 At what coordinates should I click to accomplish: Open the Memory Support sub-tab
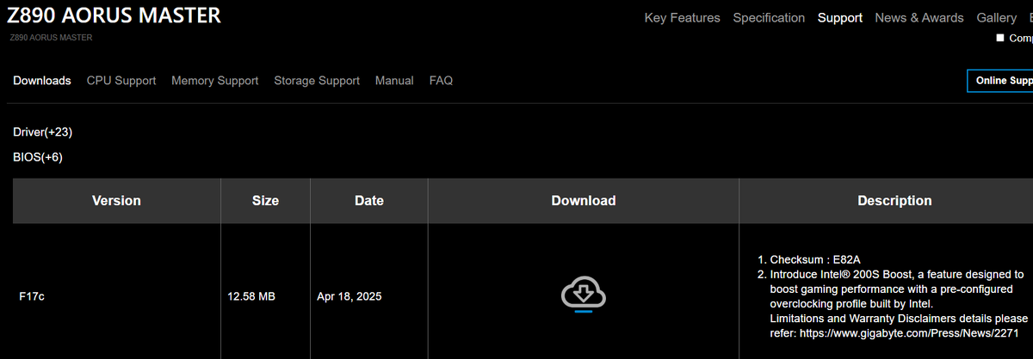tap(214, 81)
